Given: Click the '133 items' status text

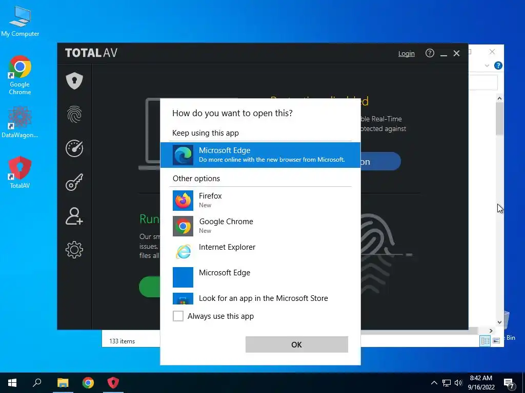Looking at the screenshot, I should [122, 341].
